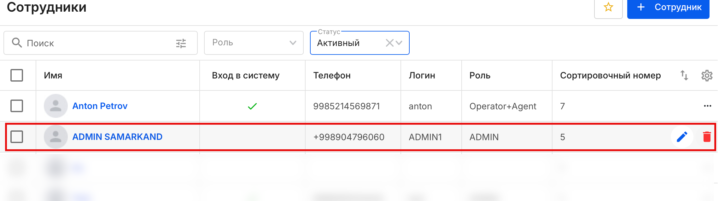Viewport: 719px width, 201px height.
Task: Click the Поиск search field
Action: (x=95, y=43)
